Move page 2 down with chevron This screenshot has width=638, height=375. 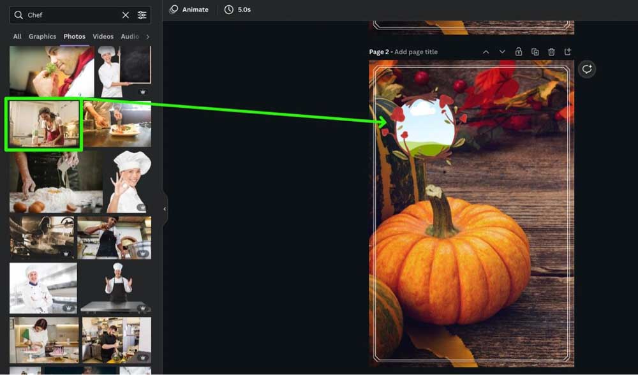coord(502,52)
